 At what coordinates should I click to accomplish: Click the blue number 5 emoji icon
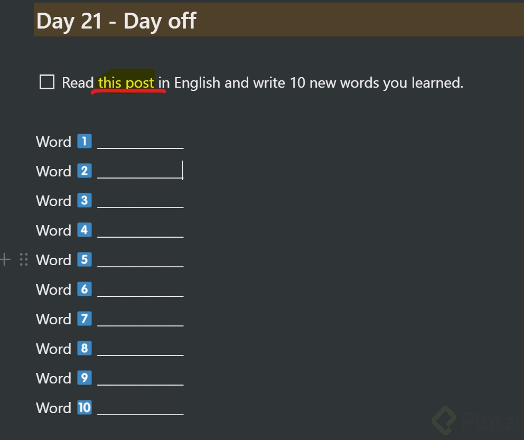(85, 259)
